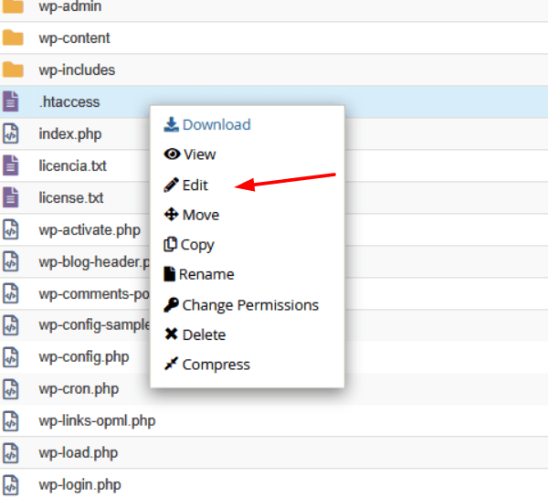Click the index.php code file icon
The width and height of the screenshot is (548, 498).
[x=10, y=133]
